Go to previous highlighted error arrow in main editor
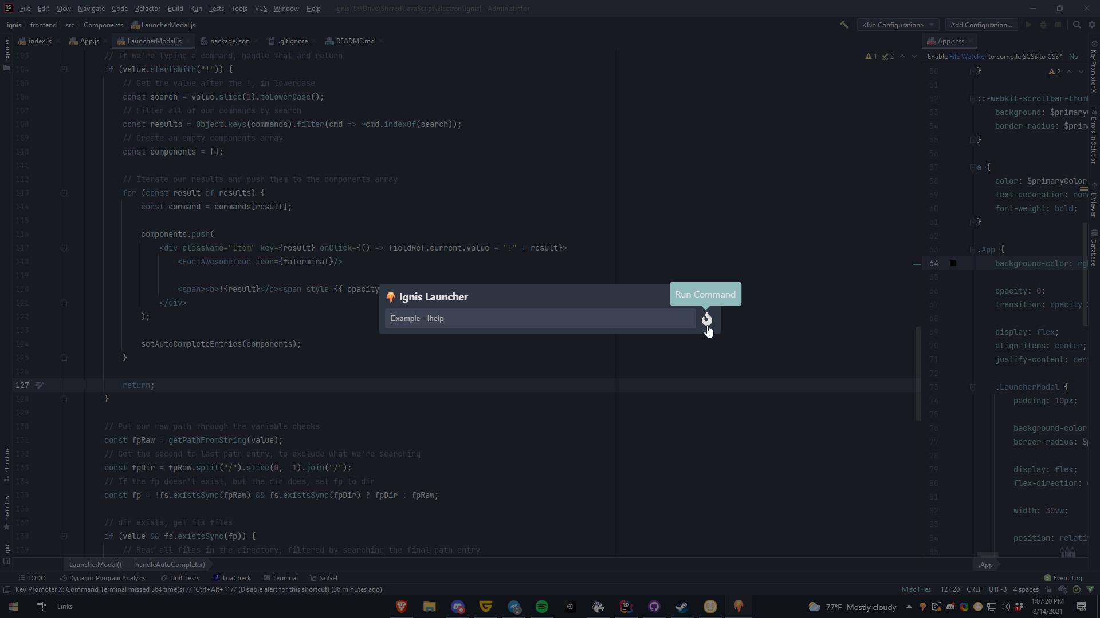 pos(902,57)
